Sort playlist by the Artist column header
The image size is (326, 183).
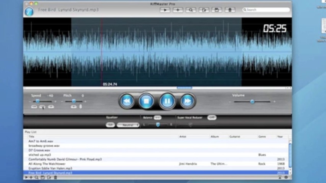click(x=183, y=136)
